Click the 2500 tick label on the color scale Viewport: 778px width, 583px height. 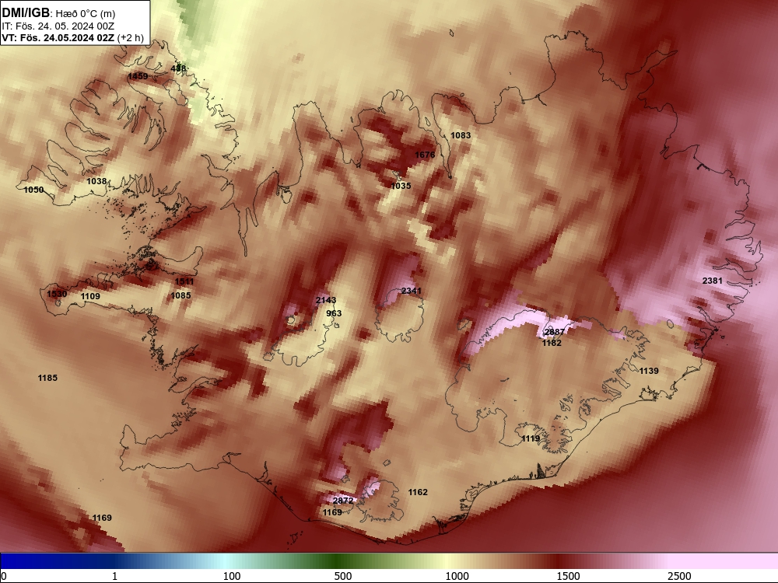(x=679, y=576)
